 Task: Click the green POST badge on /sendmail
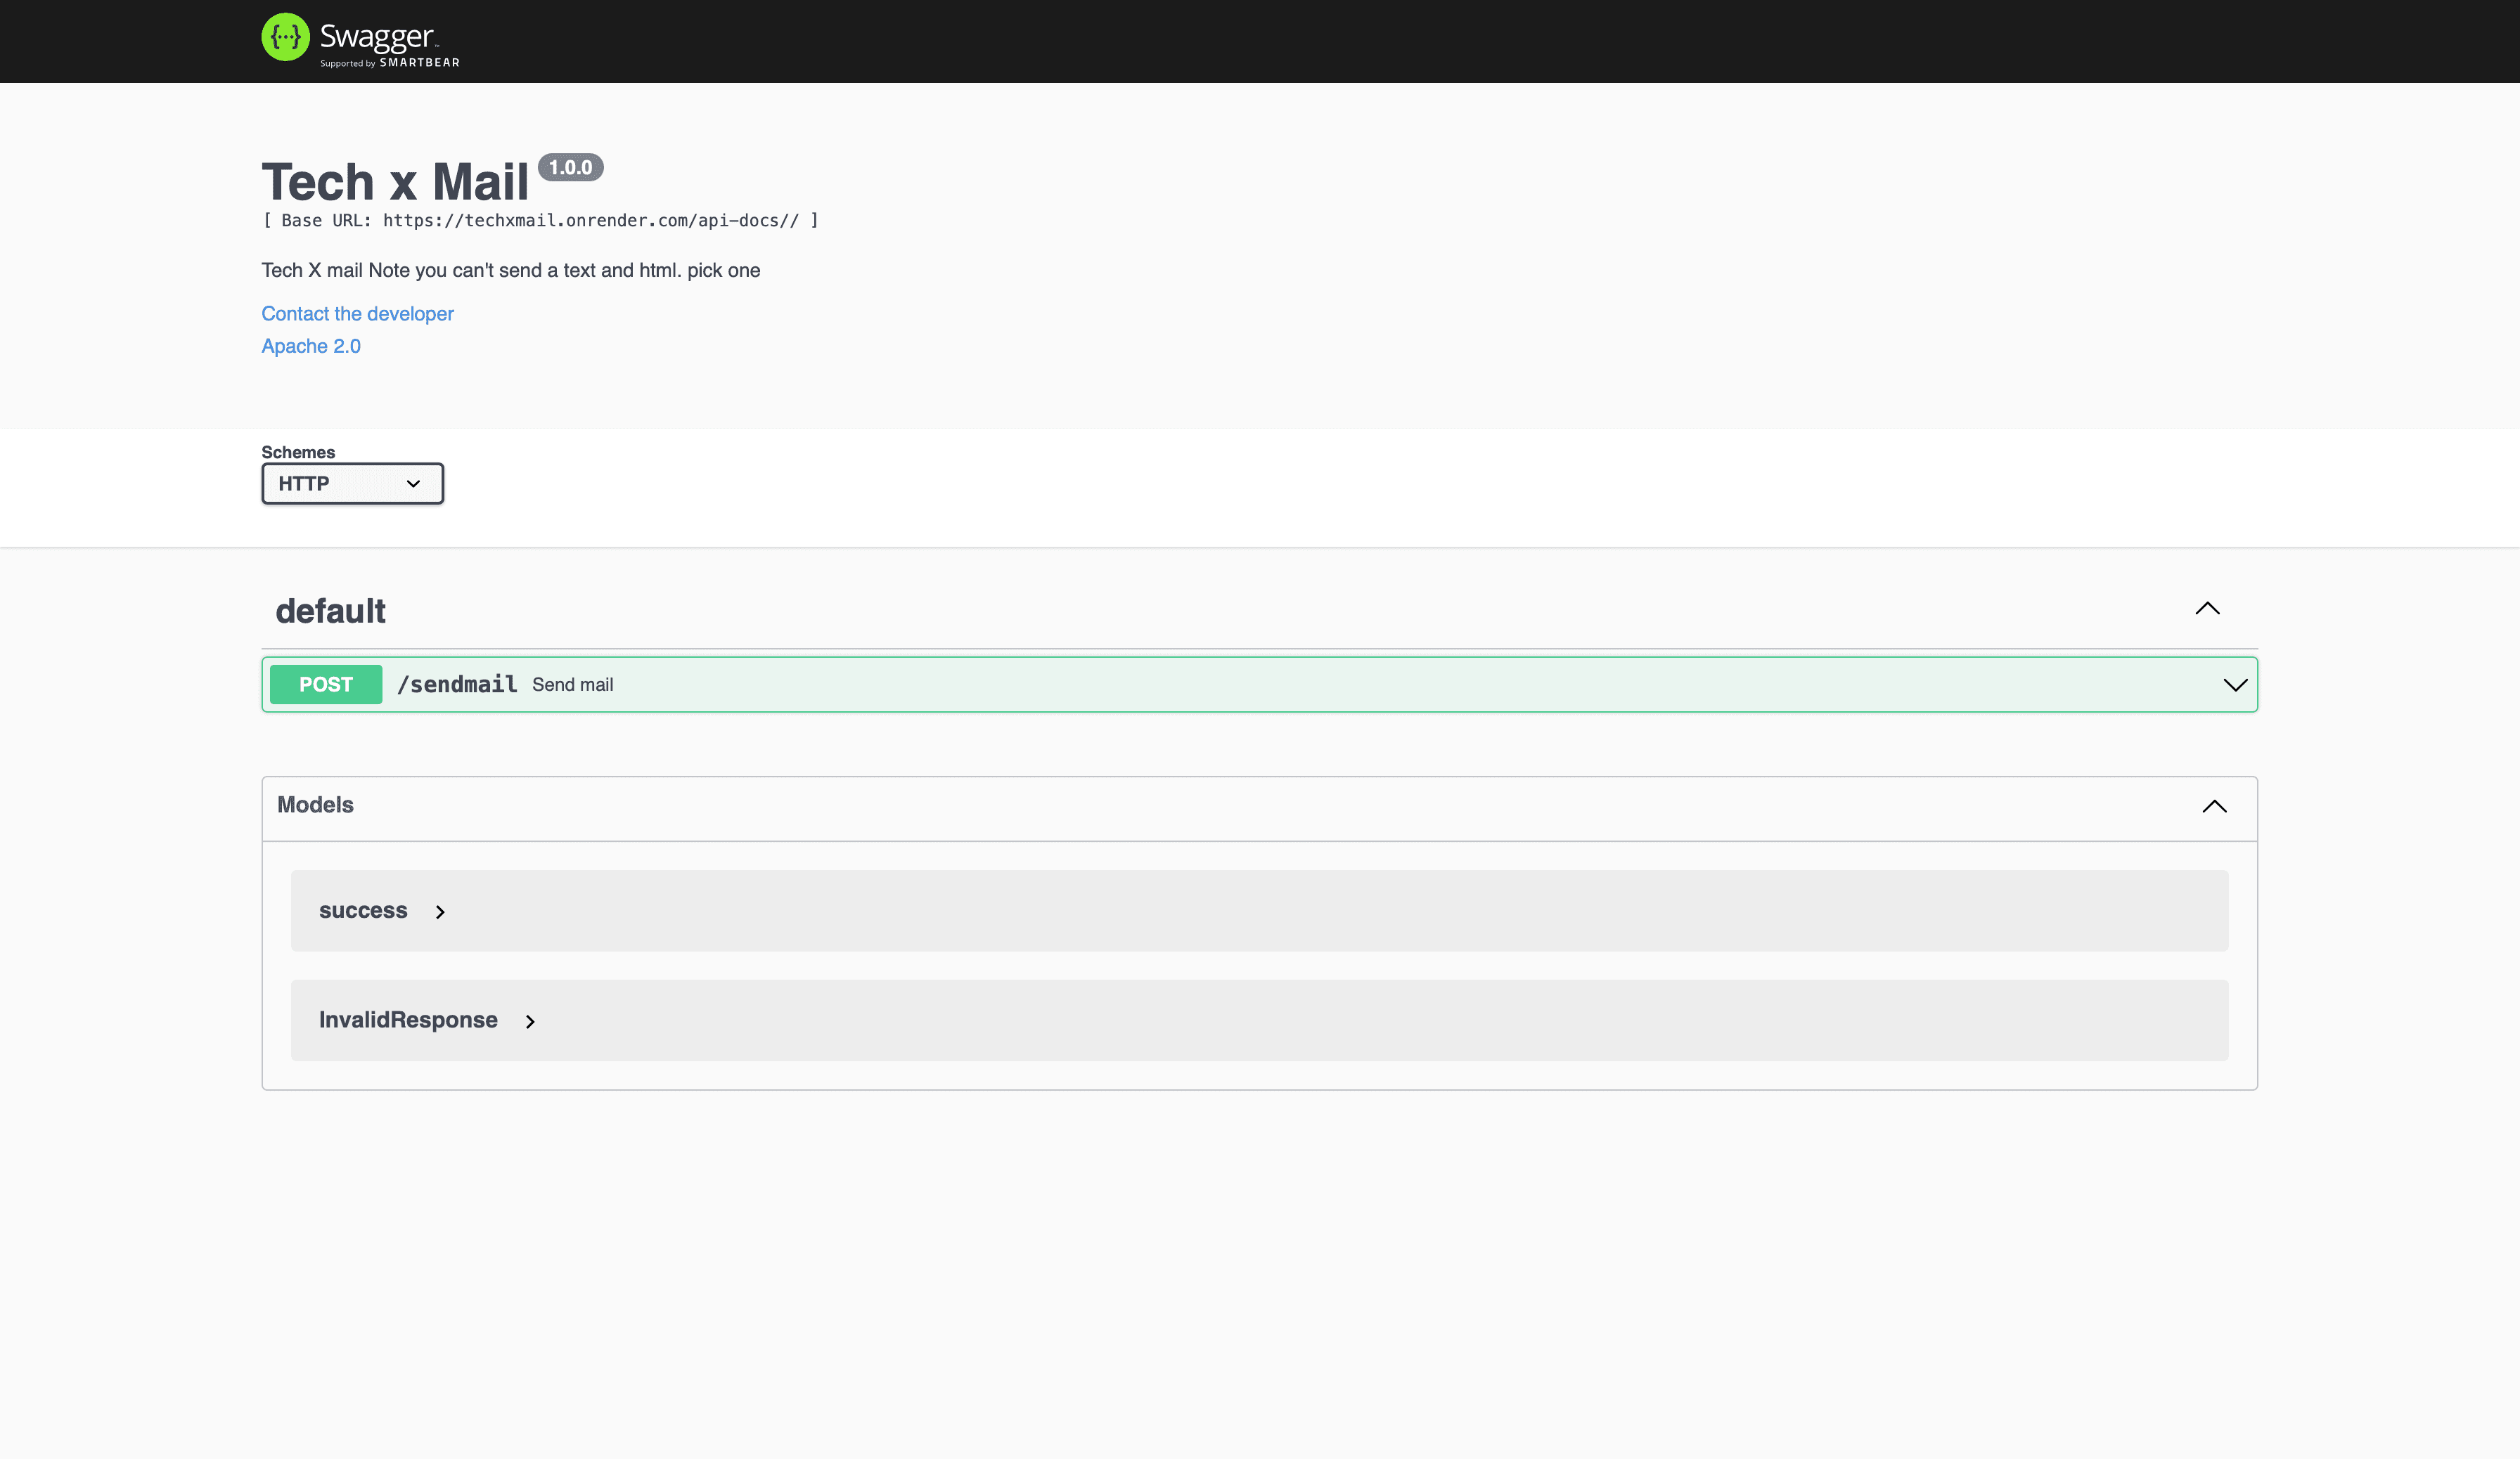coord(325,685)
